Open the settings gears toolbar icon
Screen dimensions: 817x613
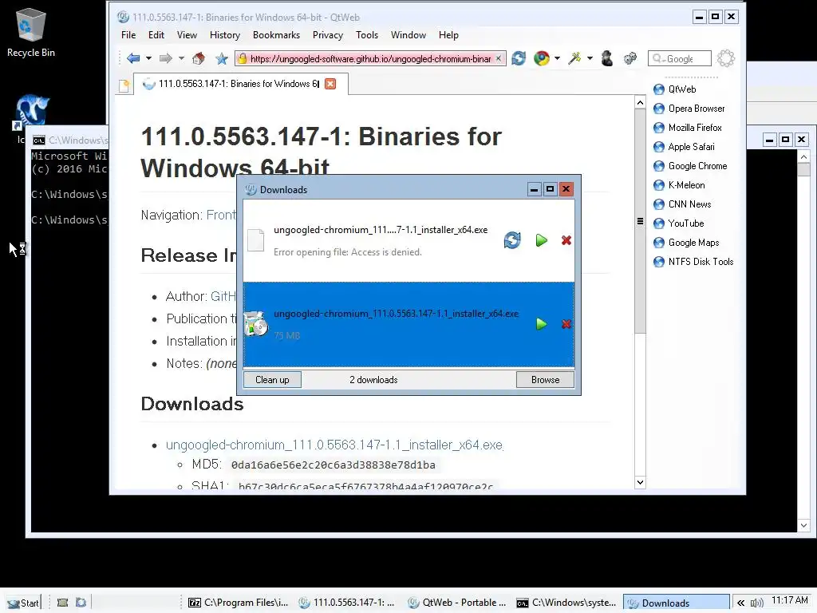click(x=630, y=58)
